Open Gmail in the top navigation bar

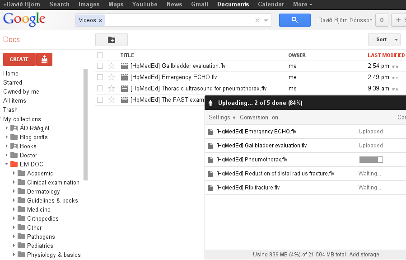[x=200, y=5]
